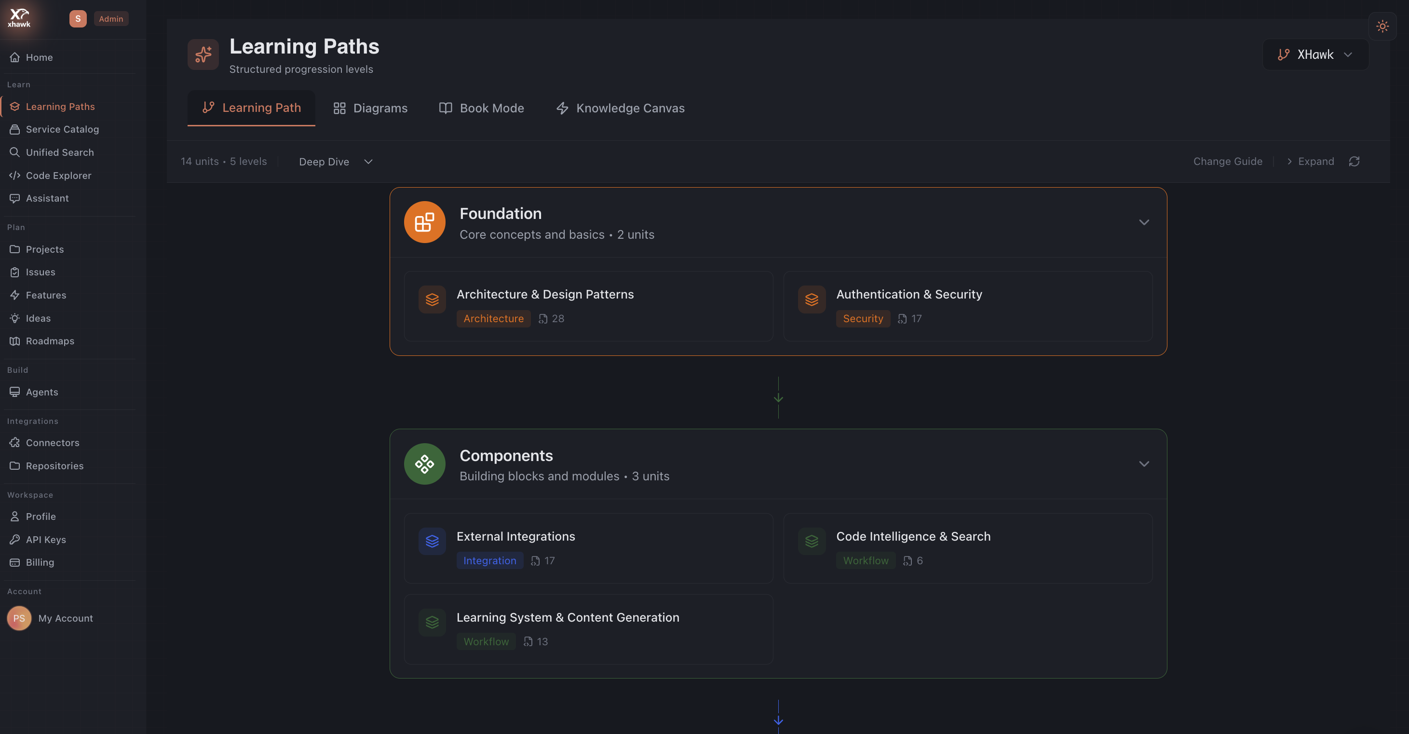Select the Service Catalog icon in sidebar
This screenshot has width=1409, height=734.
tap(15, 129)
